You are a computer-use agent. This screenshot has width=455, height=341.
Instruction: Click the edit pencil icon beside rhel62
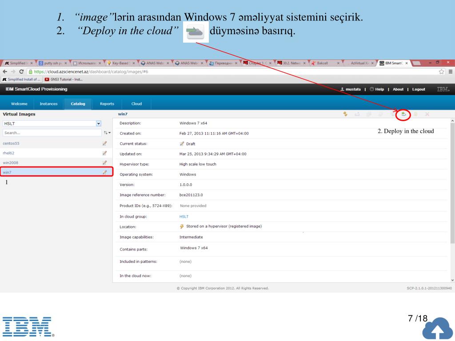pos(104,153)
